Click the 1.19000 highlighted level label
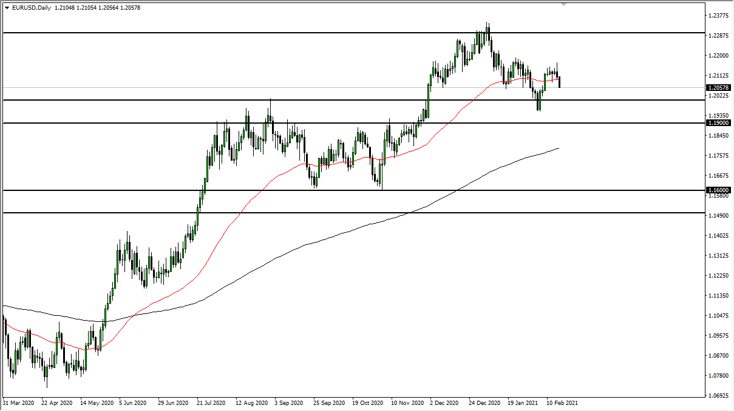734x411 pixels. 719,122
